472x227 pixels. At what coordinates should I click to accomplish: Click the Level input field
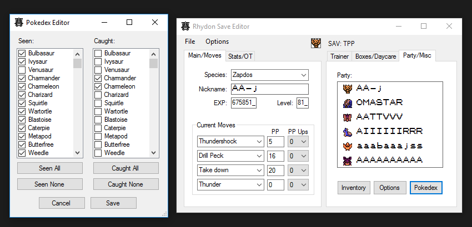pyautogui.click(x=303, y=102)
